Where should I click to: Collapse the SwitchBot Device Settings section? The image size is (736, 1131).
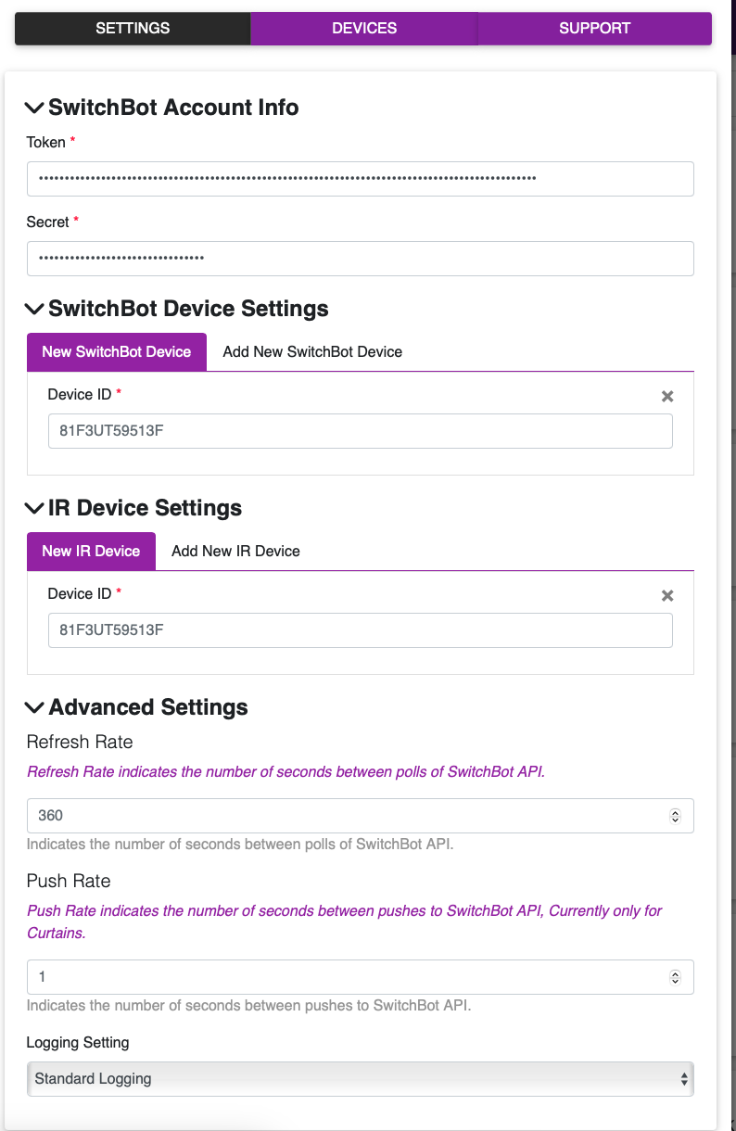click(33, 309)
